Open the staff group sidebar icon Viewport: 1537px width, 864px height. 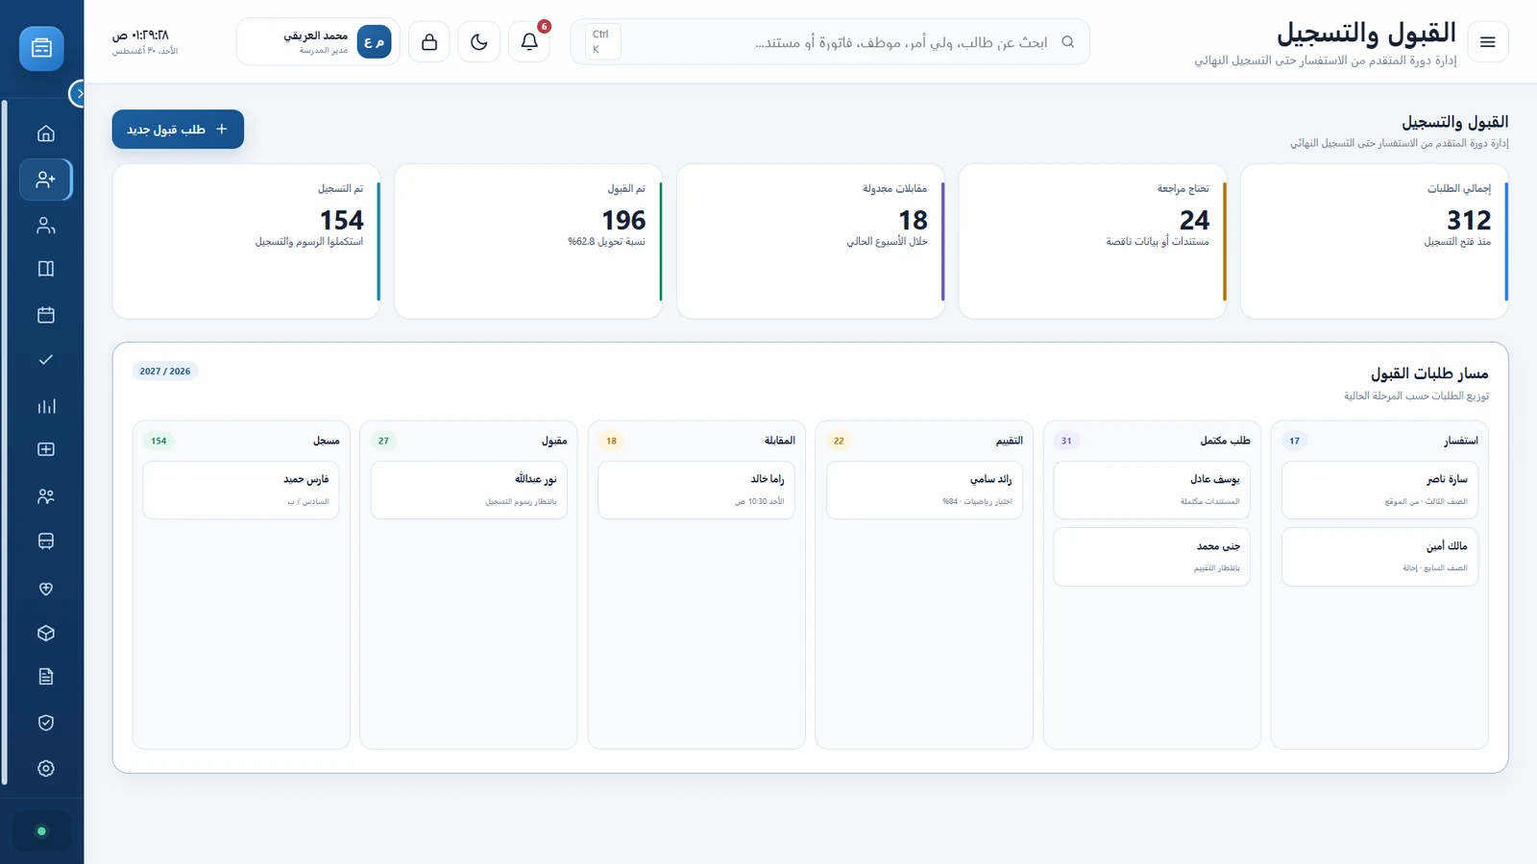(45, 496)
